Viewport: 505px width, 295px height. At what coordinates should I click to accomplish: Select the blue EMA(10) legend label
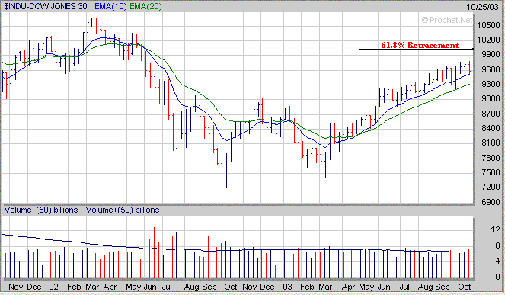click(110, 6)
